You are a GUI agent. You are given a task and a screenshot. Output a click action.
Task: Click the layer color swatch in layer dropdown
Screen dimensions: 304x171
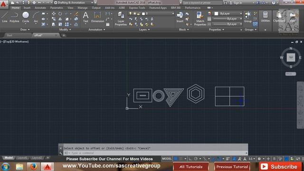tap(143, 14)
